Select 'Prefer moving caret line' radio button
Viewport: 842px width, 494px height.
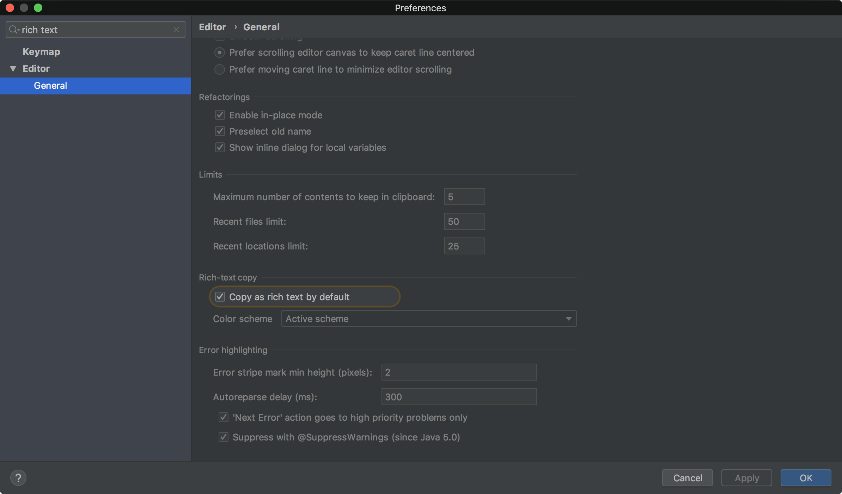click(x=220, y=69)
